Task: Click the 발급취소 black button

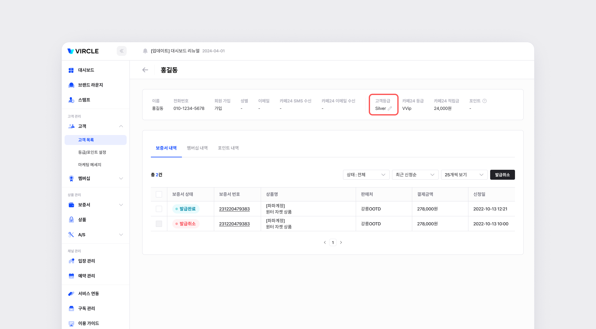Action: (502, 175)
